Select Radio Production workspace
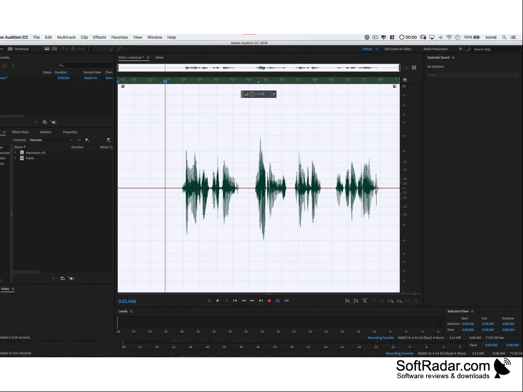Screen dimensions: 523x392 tap(435, 48)
